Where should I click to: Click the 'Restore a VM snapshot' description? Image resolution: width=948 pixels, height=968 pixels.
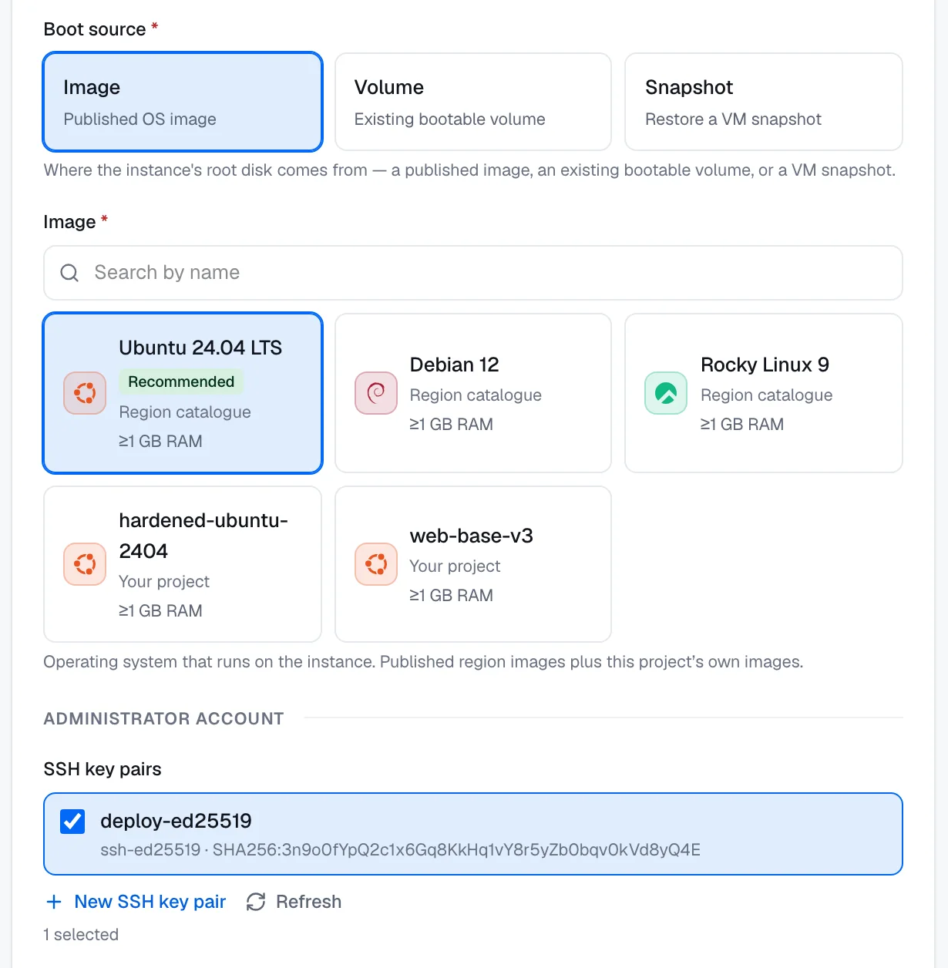click(x=733, y=119)
